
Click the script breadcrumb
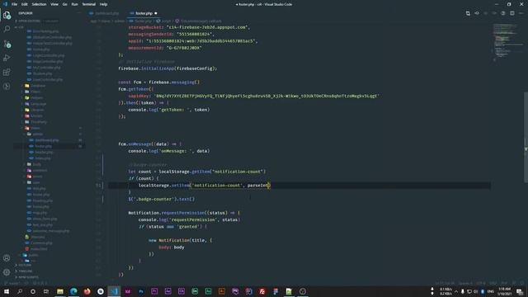click(x=163, y=21)
